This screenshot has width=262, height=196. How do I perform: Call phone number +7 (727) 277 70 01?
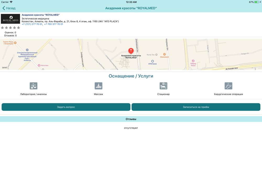click(x=32, y=24)
